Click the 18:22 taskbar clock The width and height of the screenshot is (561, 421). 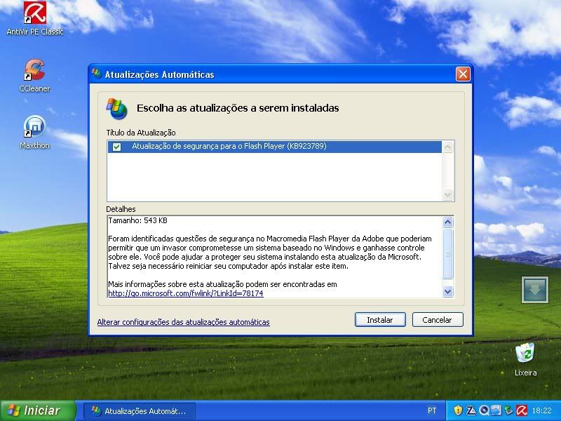pyautogui.click(x=541, y=410)
